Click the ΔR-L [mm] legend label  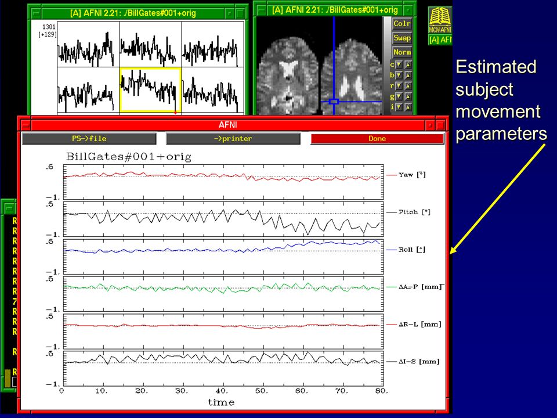[x=420, y=324]
